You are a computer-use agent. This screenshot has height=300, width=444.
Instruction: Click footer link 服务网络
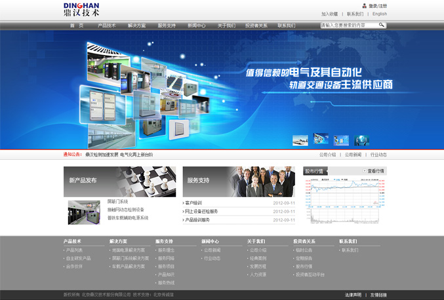pos(166,259)
